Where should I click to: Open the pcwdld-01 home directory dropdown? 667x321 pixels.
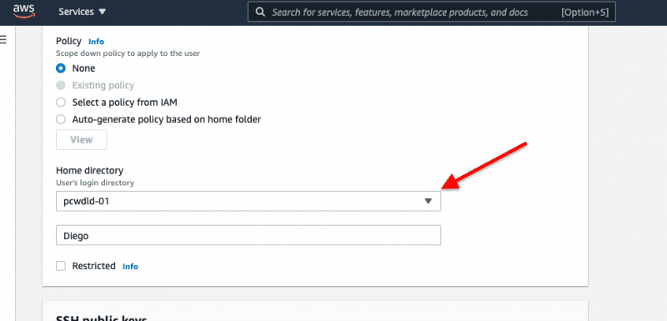[248, 201]
